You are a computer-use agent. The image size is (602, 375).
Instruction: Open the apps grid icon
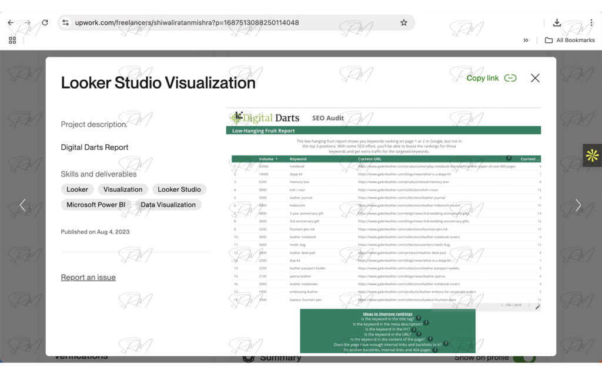pos(12,40)
